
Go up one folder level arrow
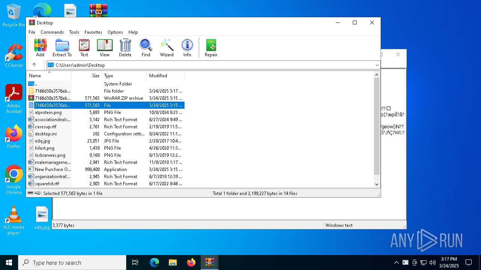34,65
